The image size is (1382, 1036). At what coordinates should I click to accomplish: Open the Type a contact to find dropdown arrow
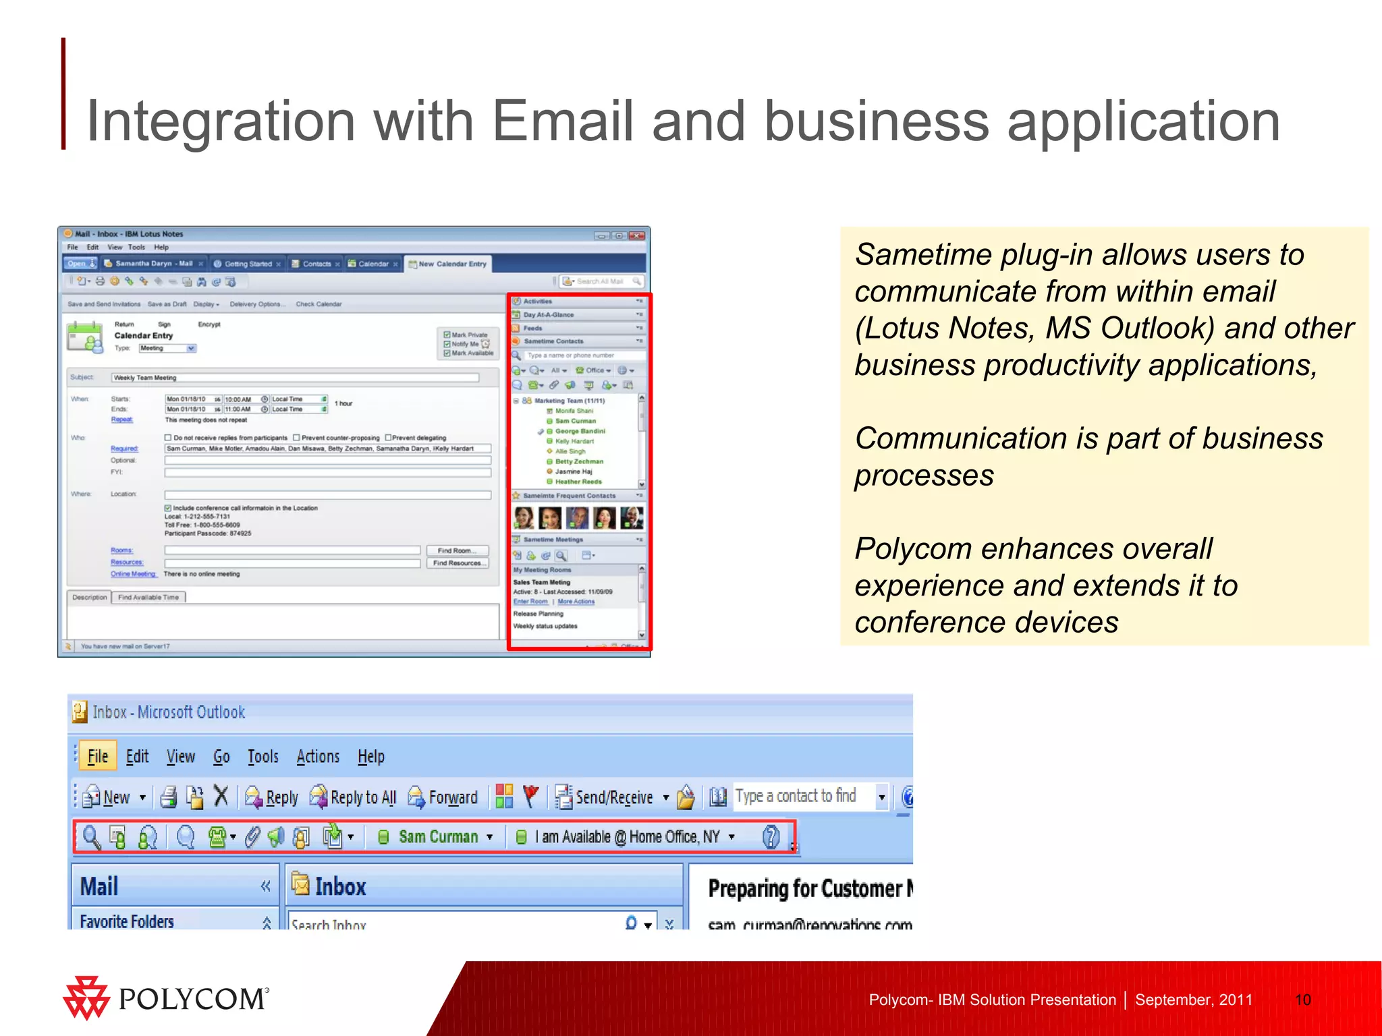click(881, 797)
